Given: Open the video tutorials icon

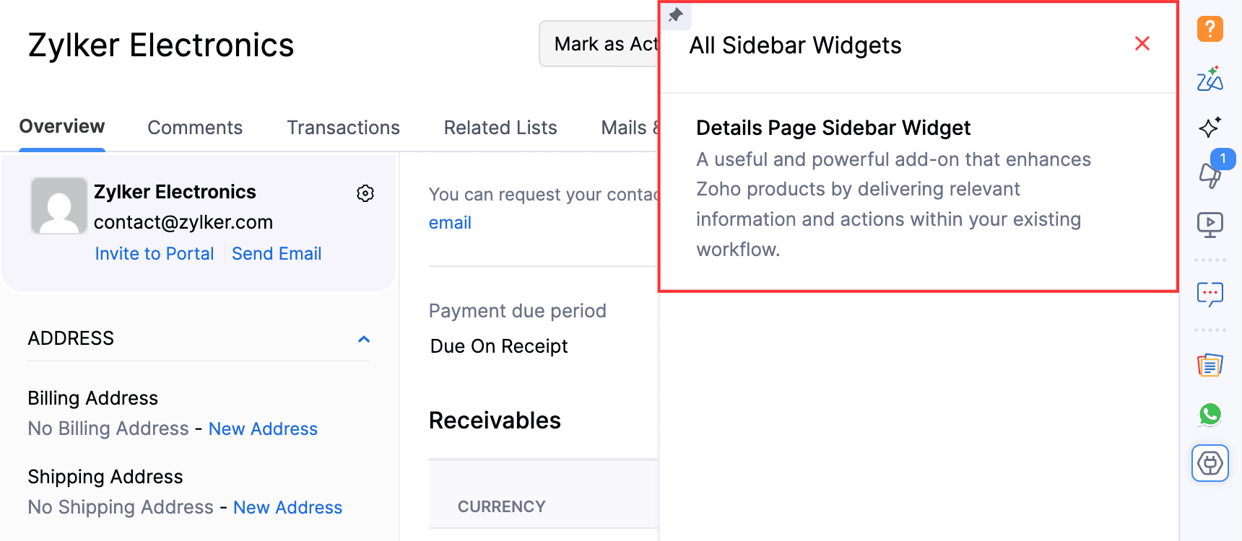Looking at the screenshot, I should 1210,224.
